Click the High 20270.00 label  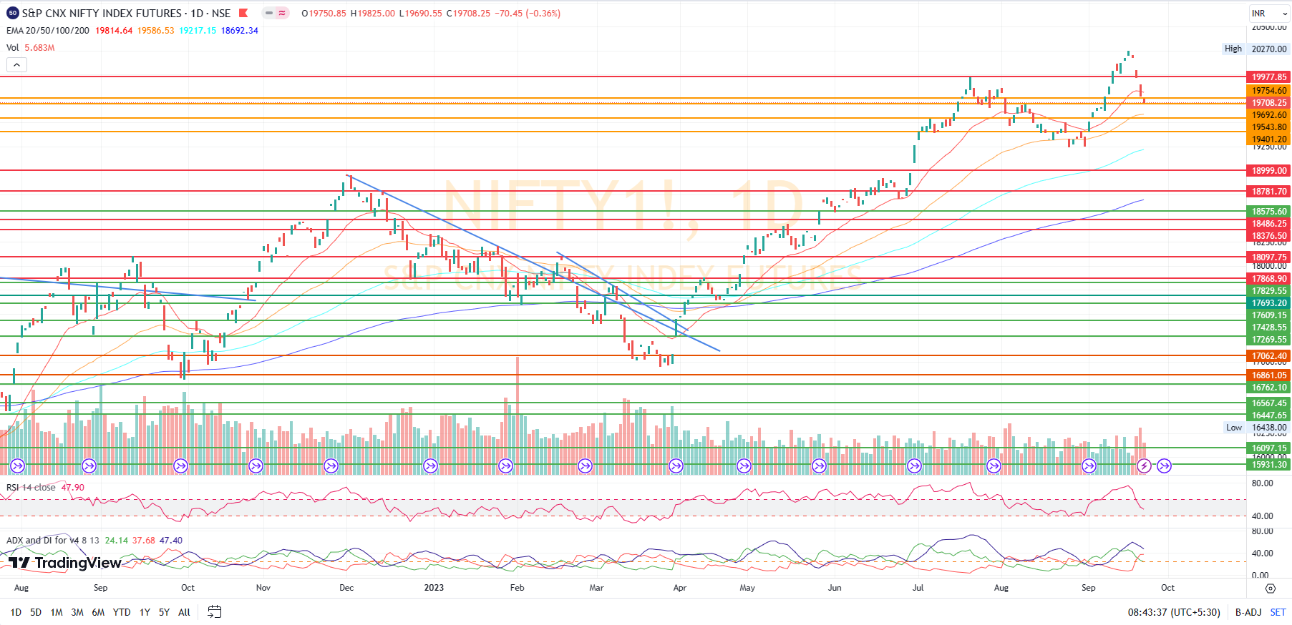tap(1256, 49)
